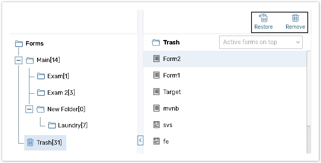Click the Remove trash icon
This screenshot has height=163, width=321.
(x=295, y=18)
